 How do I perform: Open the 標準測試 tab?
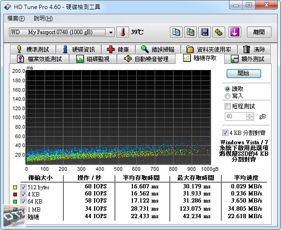click(33, 49)
